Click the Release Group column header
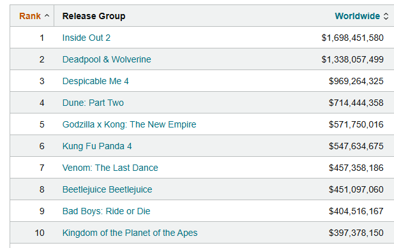This screenshot has height=248, width=394. pyautogui.click(x=94, y=16)
